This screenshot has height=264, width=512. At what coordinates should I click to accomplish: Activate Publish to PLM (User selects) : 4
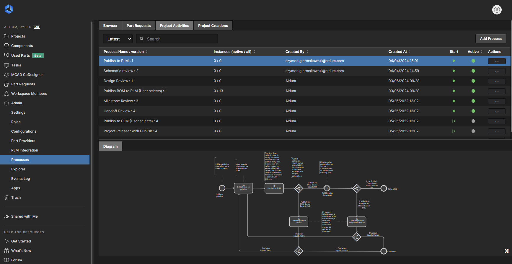pos(473,121)
